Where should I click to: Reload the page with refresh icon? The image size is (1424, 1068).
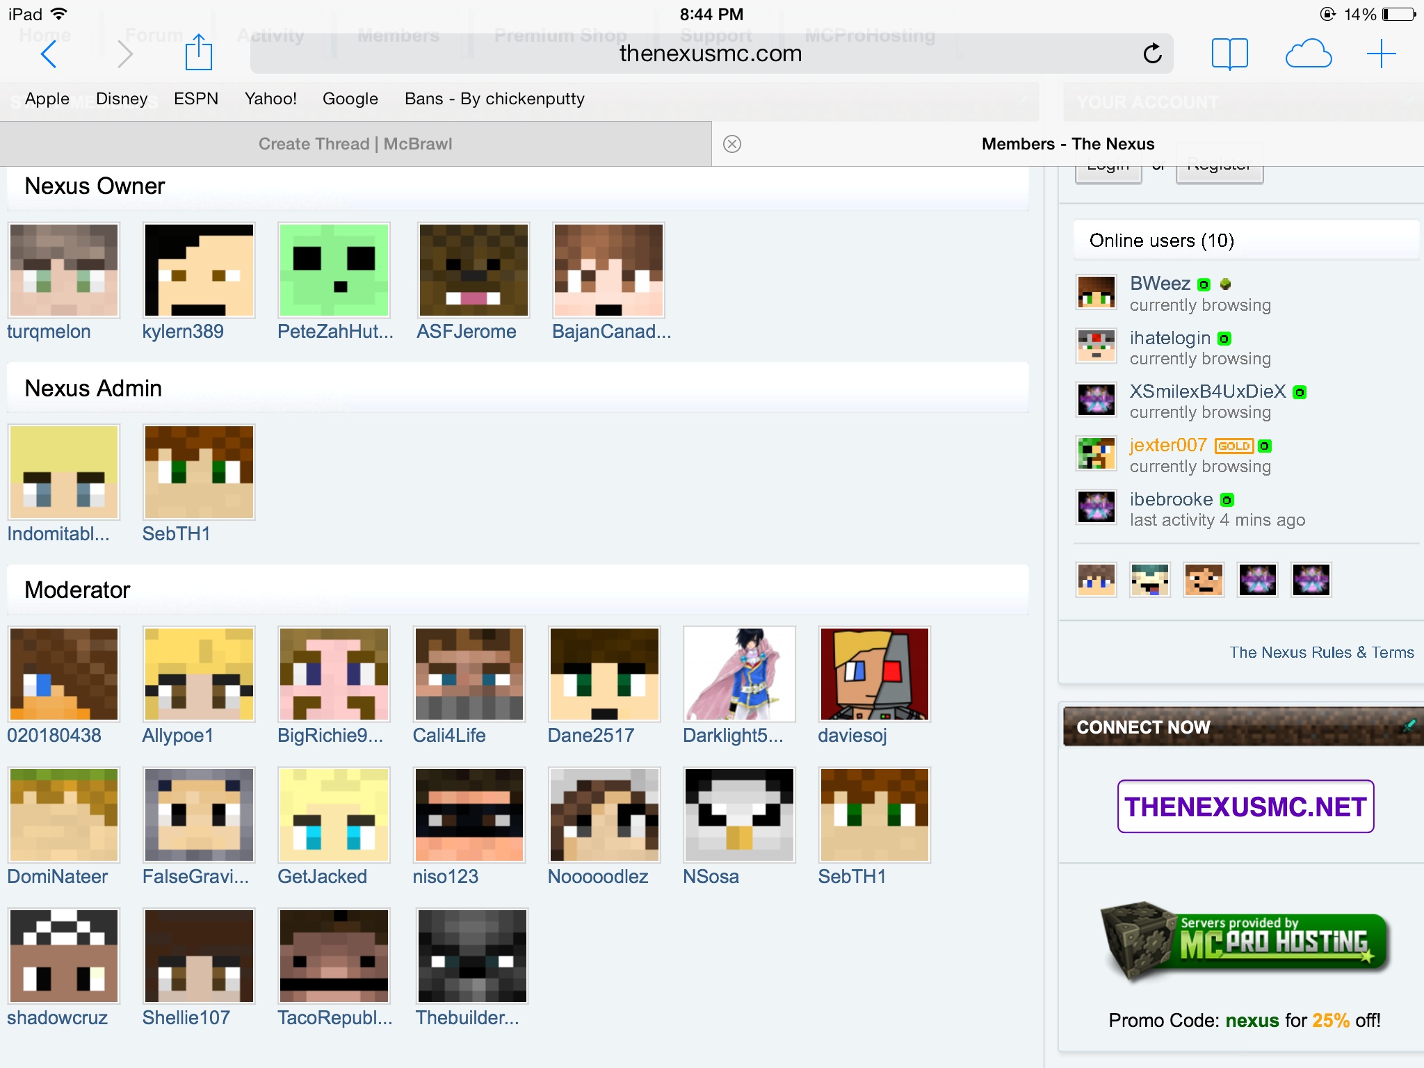click(x=1152, y=54)
